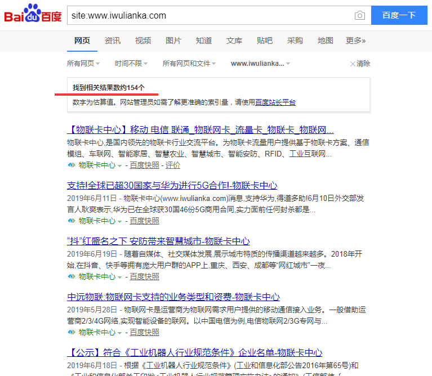Open the "抖"红盛名之下 安防带来智慧城市 result
432x376 pixels.
click(x=158, y=241)
